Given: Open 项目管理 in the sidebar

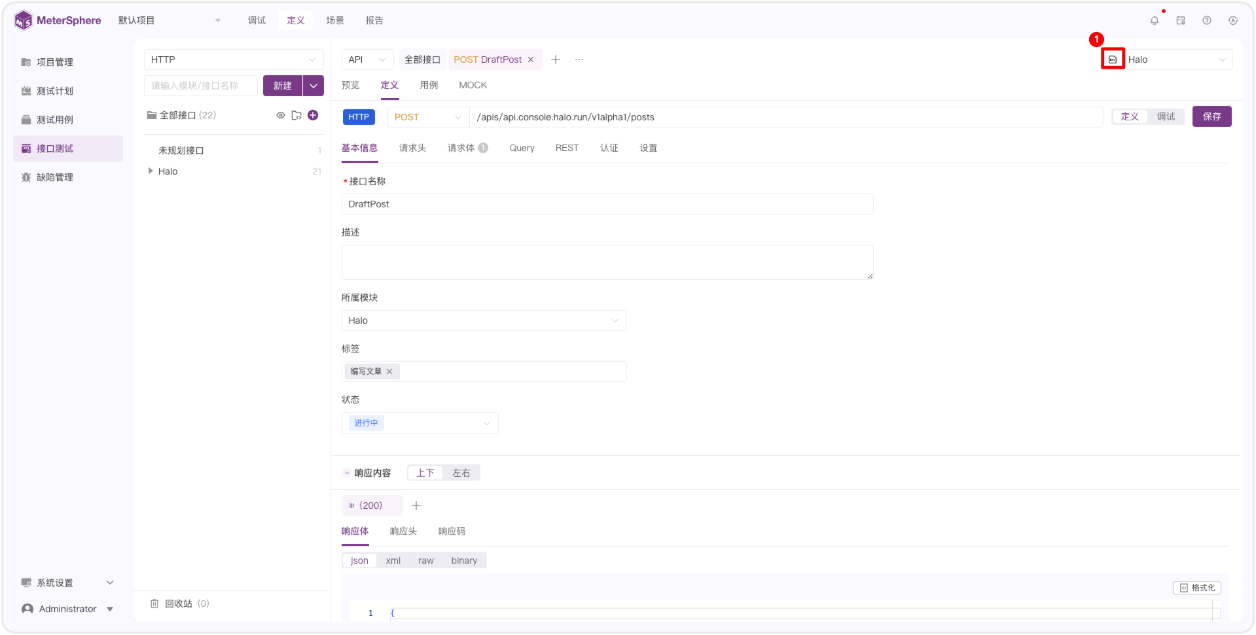Looking at the screenshot, I should coord(68,62).
